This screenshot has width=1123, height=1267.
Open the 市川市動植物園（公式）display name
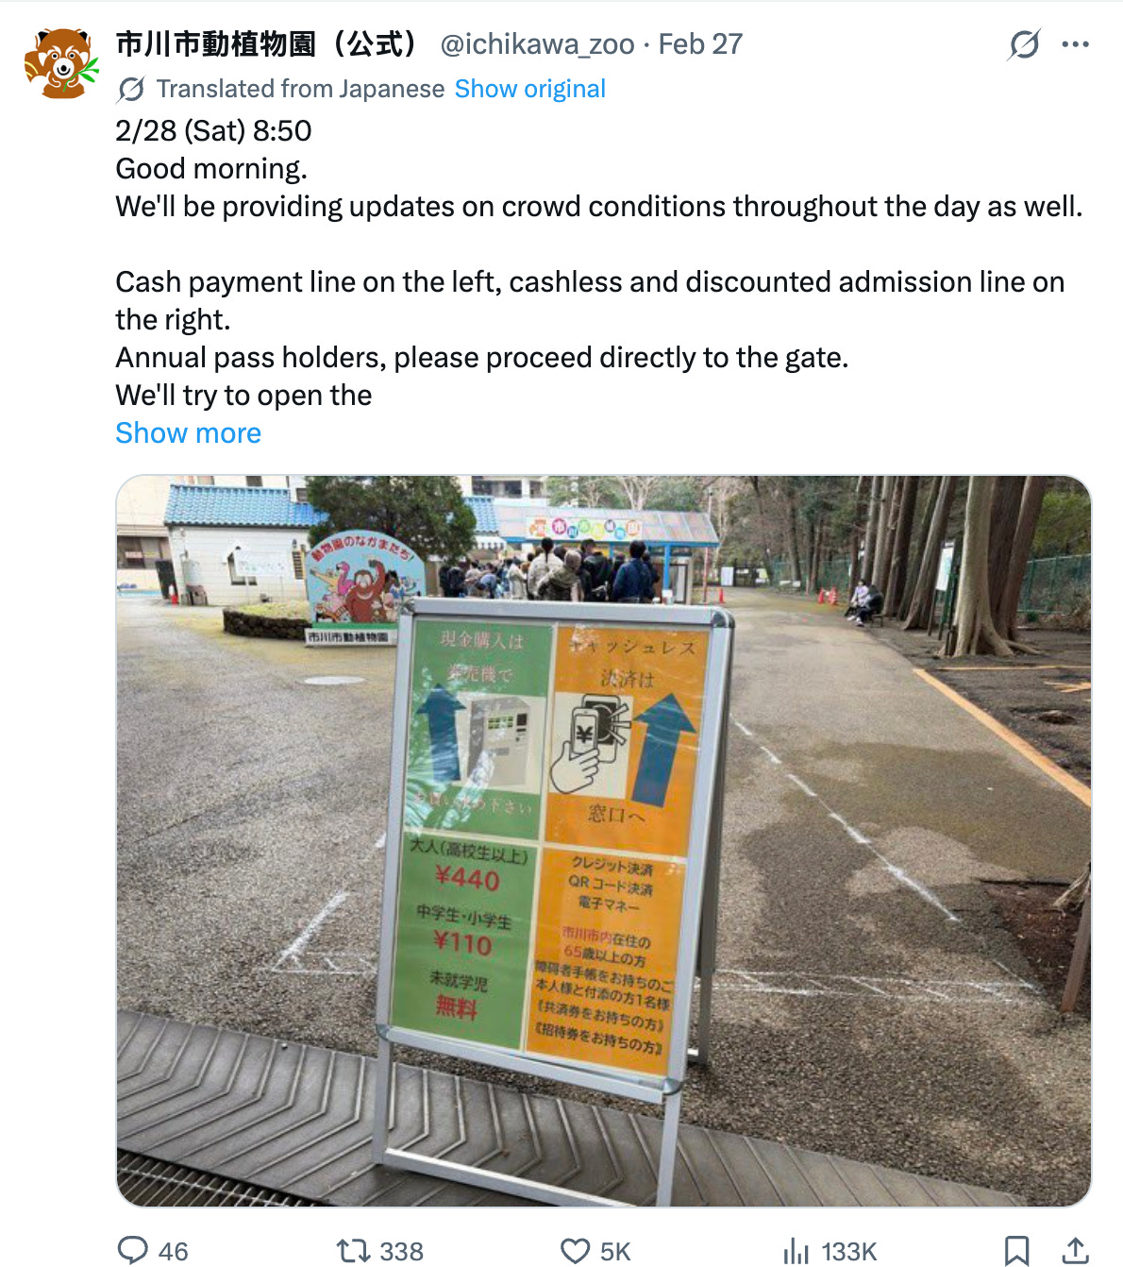pos(267,44)
